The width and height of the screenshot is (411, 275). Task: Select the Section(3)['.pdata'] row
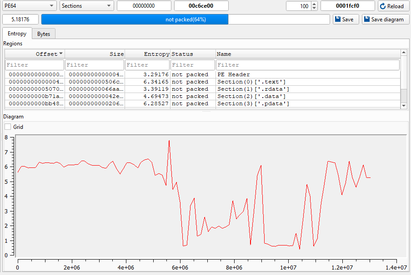(203, 104)
